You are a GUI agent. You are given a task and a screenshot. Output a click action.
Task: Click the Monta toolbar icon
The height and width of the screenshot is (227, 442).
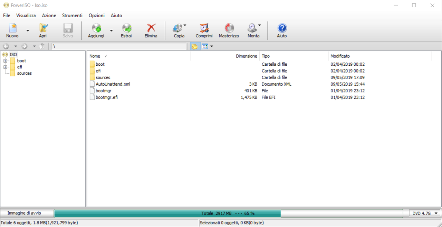pyautogui.click(x=252, y=28)
